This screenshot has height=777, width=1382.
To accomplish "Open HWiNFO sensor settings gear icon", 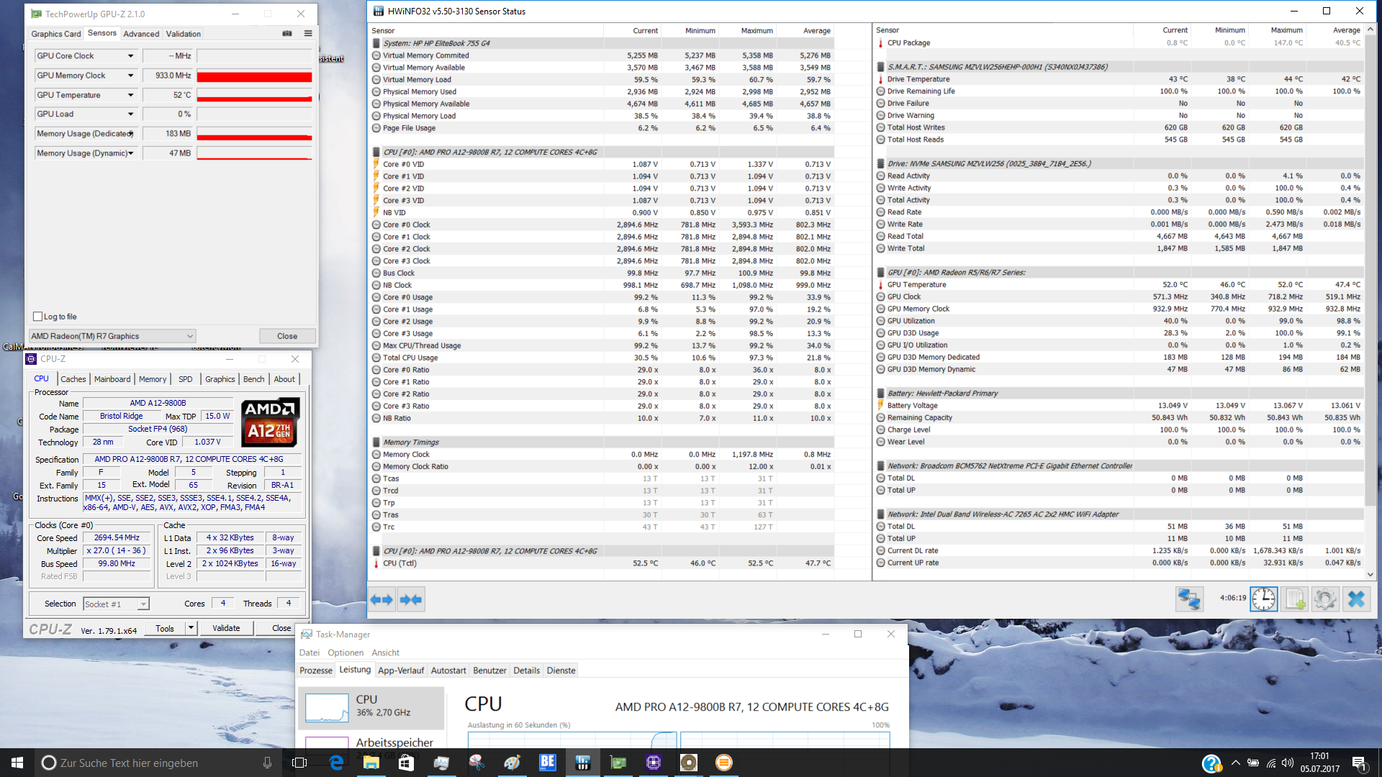I will 1325,599.
